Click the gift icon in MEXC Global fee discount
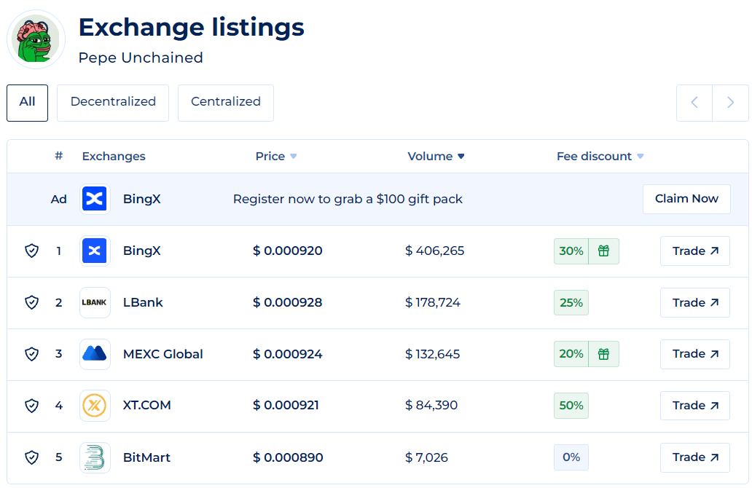752x488 pixels. (604, 354)
